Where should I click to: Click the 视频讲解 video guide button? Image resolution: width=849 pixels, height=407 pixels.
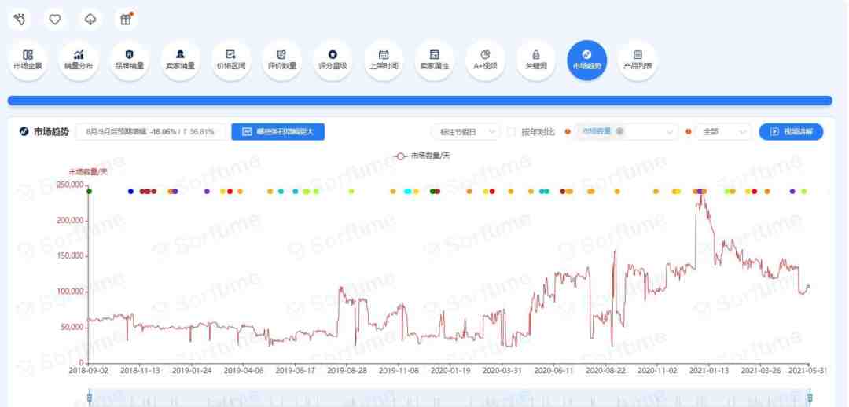point(791,131)
